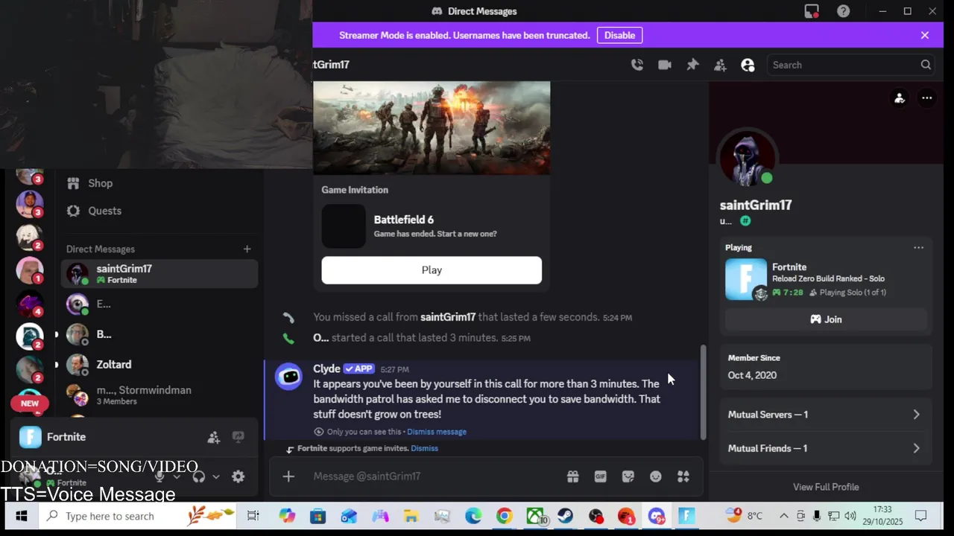Open pinned messages pin icon

692,65
